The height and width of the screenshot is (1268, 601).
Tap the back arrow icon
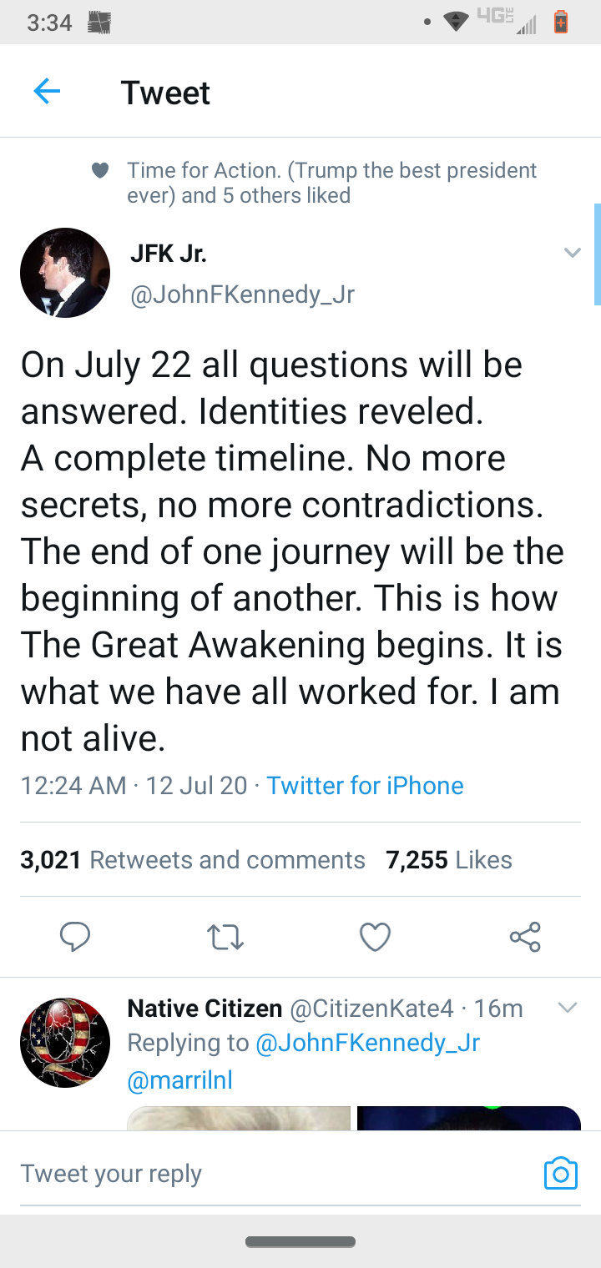(47, 92)
